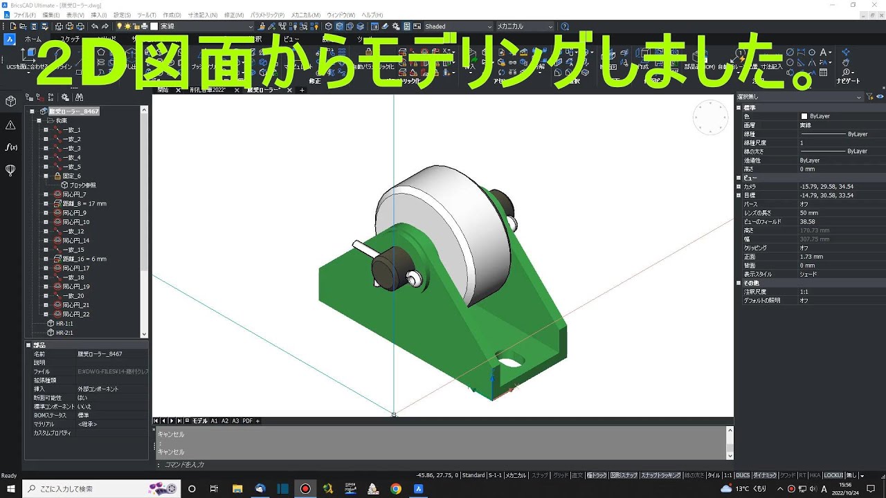Click the command line input field
Screen dimensions: 886x498
point(443,465)
